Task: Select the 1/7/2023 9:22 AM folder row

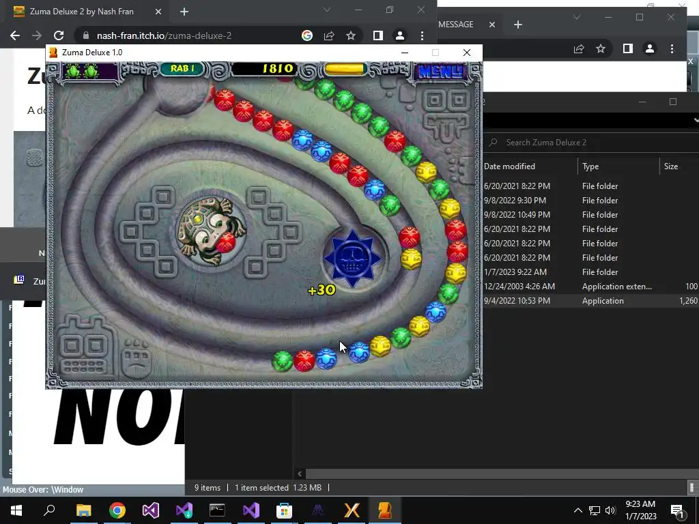Action: [591, 272]
